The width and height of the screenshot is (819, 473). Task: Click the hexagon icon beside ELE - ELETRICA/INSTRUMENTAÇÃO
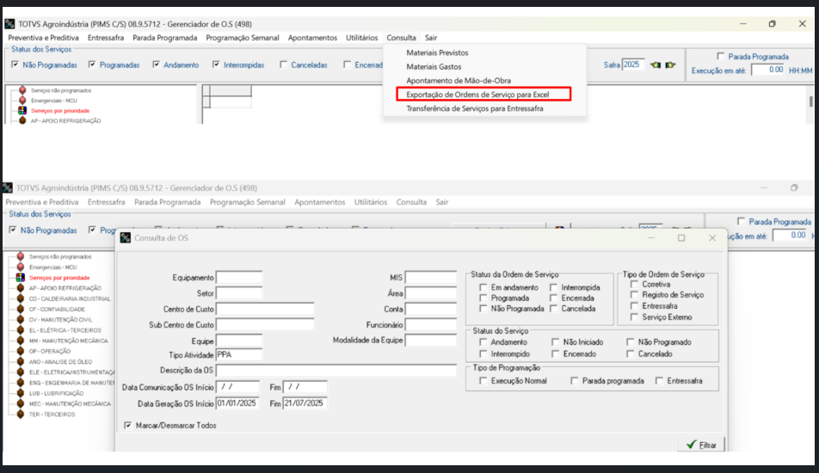(21, 372)
